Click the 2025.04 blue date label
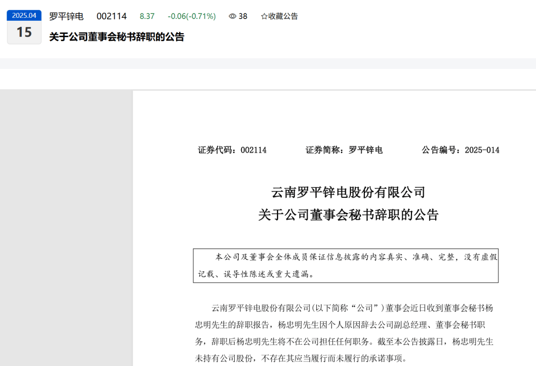The image size is (536, 366). [24, 15]
